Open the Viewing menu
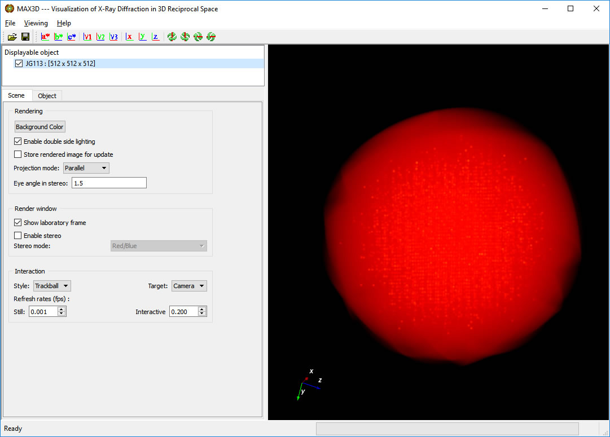 point(36,23)
